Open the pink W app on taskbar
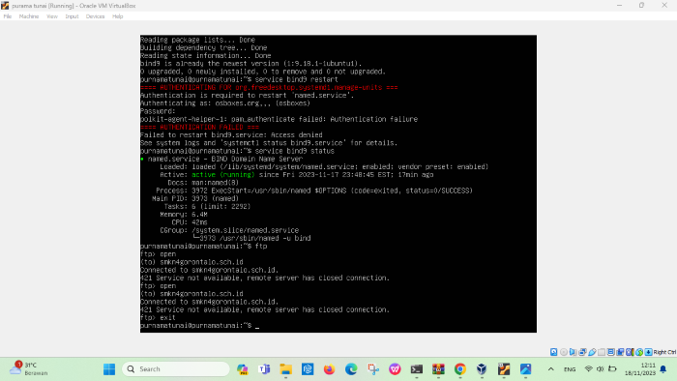 (x=395, y=369)
